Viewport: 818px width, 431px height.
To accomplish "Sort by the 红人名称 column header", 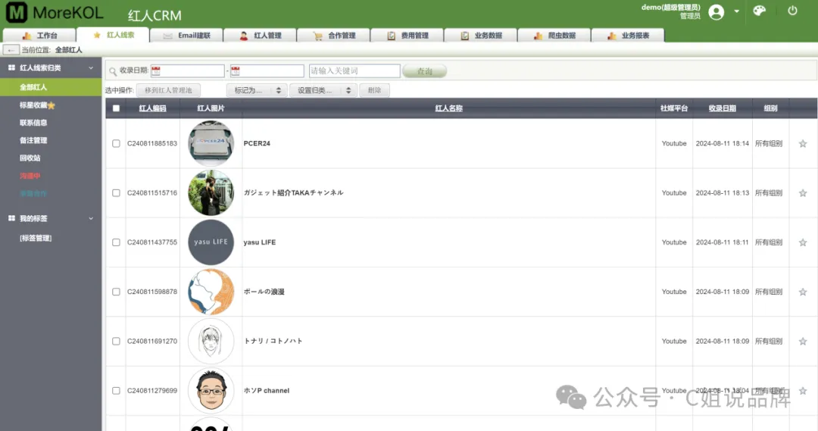I will tap(448, 108).
